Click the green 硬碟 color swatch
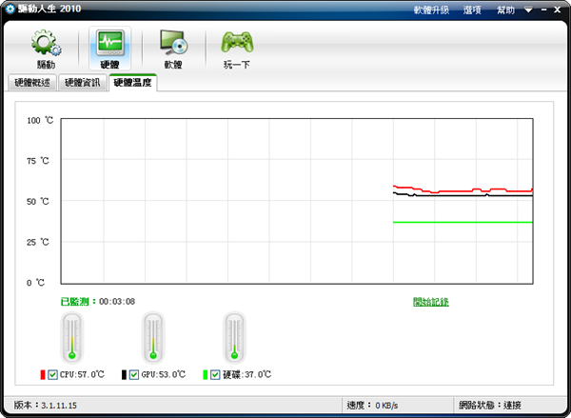Screen dimensions: 571x418 tap(205, 374)
